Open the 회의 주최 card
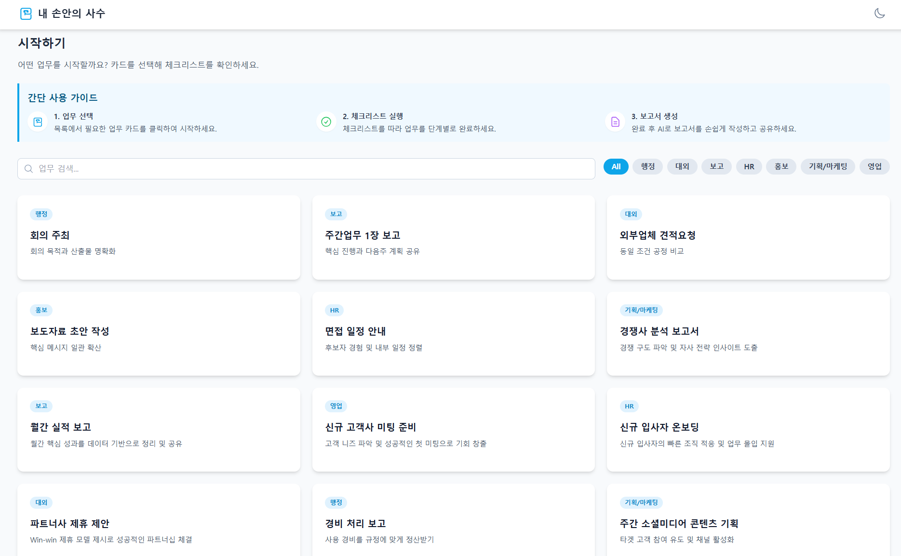Image resolution: width=901 pixels, height=556 pixels. click(159, 238)
